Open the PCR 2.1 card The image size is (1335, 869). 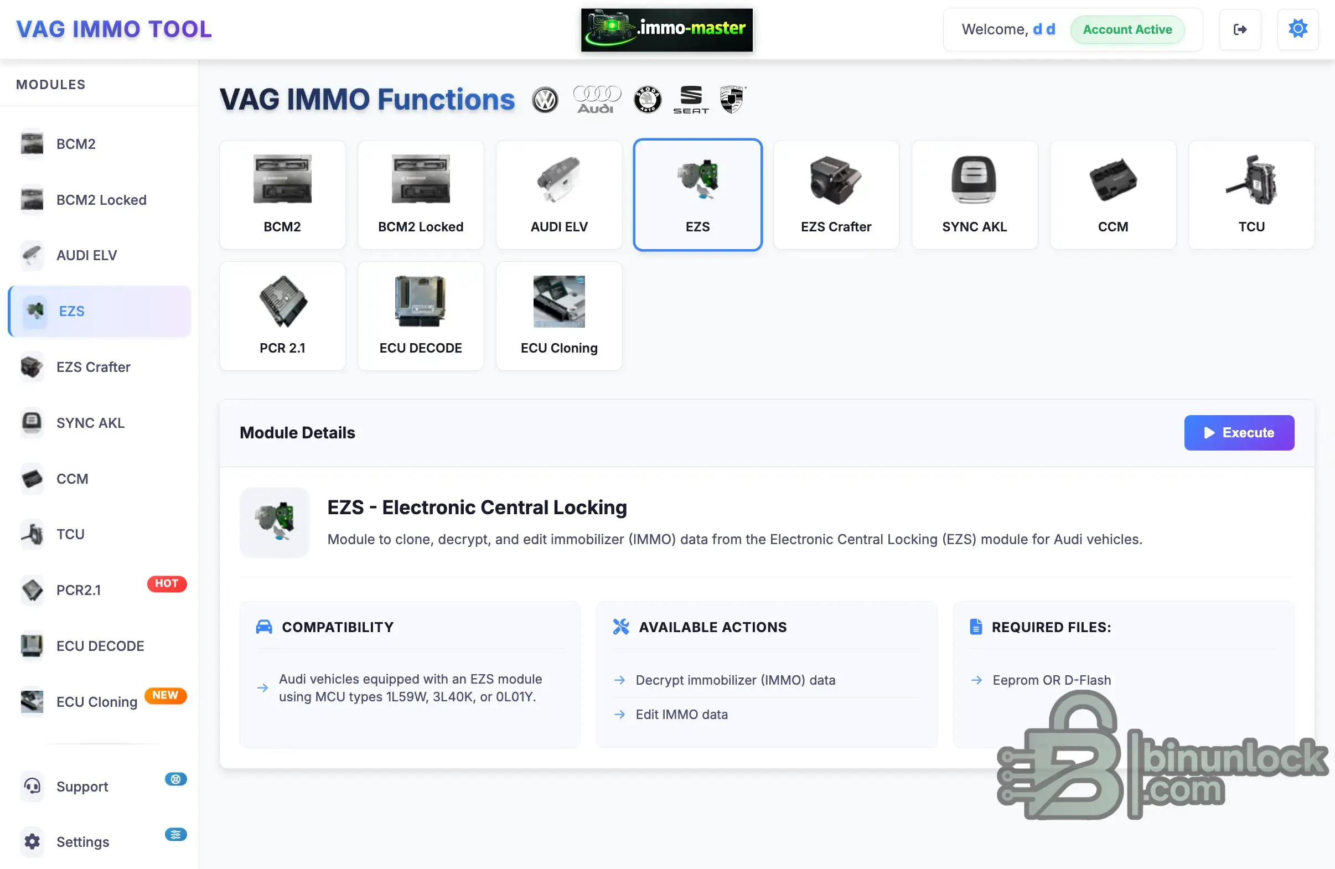[282, 315]
